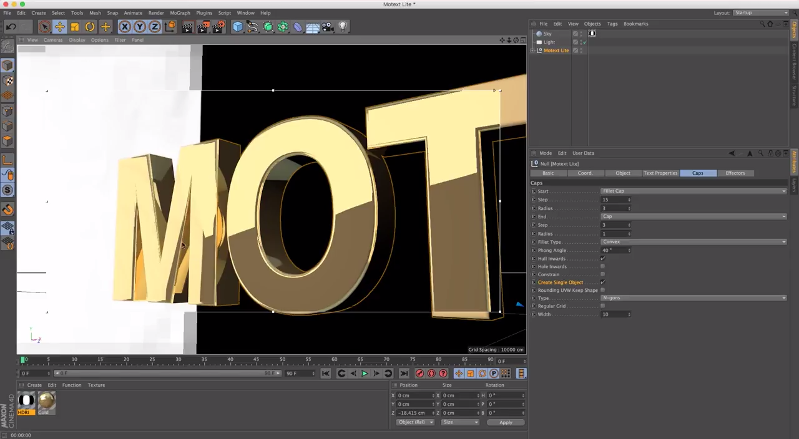Select the Rotate tool in the top toolbar
799x439 pixels.
[x=90, y=27]
